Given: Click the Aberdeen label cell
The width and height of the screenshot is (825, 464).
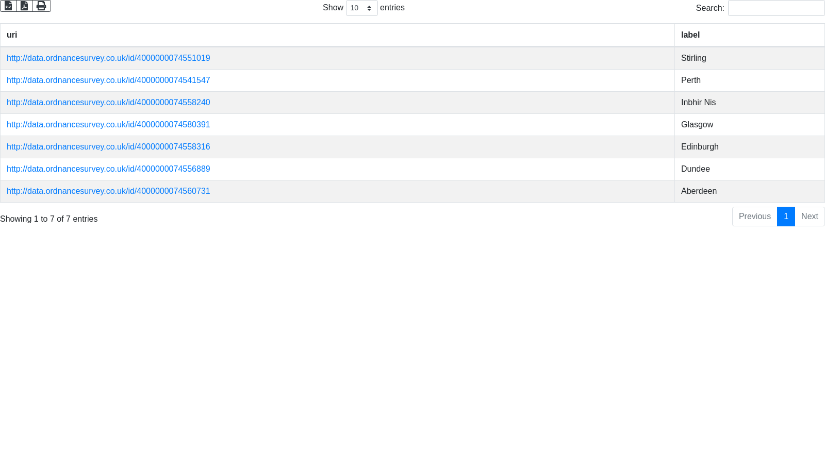Looking at the screenshot, I should (x=699, y=191).
